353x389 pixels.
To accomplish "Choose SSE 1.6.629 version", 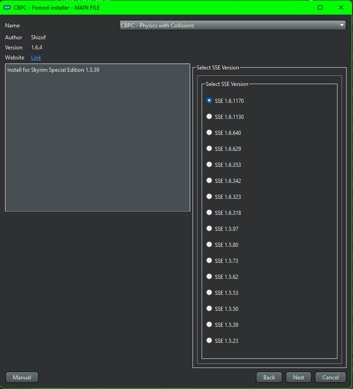I will click(209, 149).
